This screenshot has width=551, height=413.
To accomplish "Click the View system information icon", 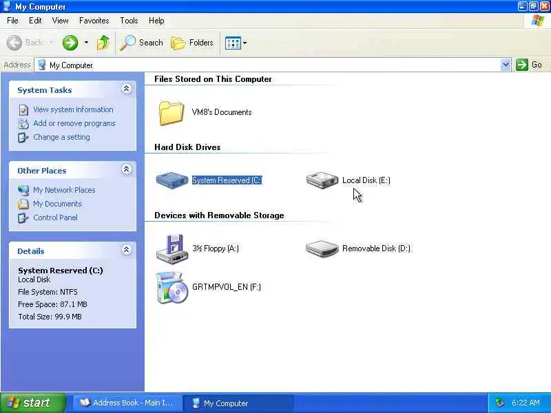I will pyautogui.click(x=23, y=110).
